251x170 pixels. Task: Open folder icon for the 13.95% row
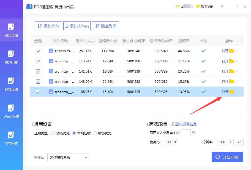tap(231, 92)
